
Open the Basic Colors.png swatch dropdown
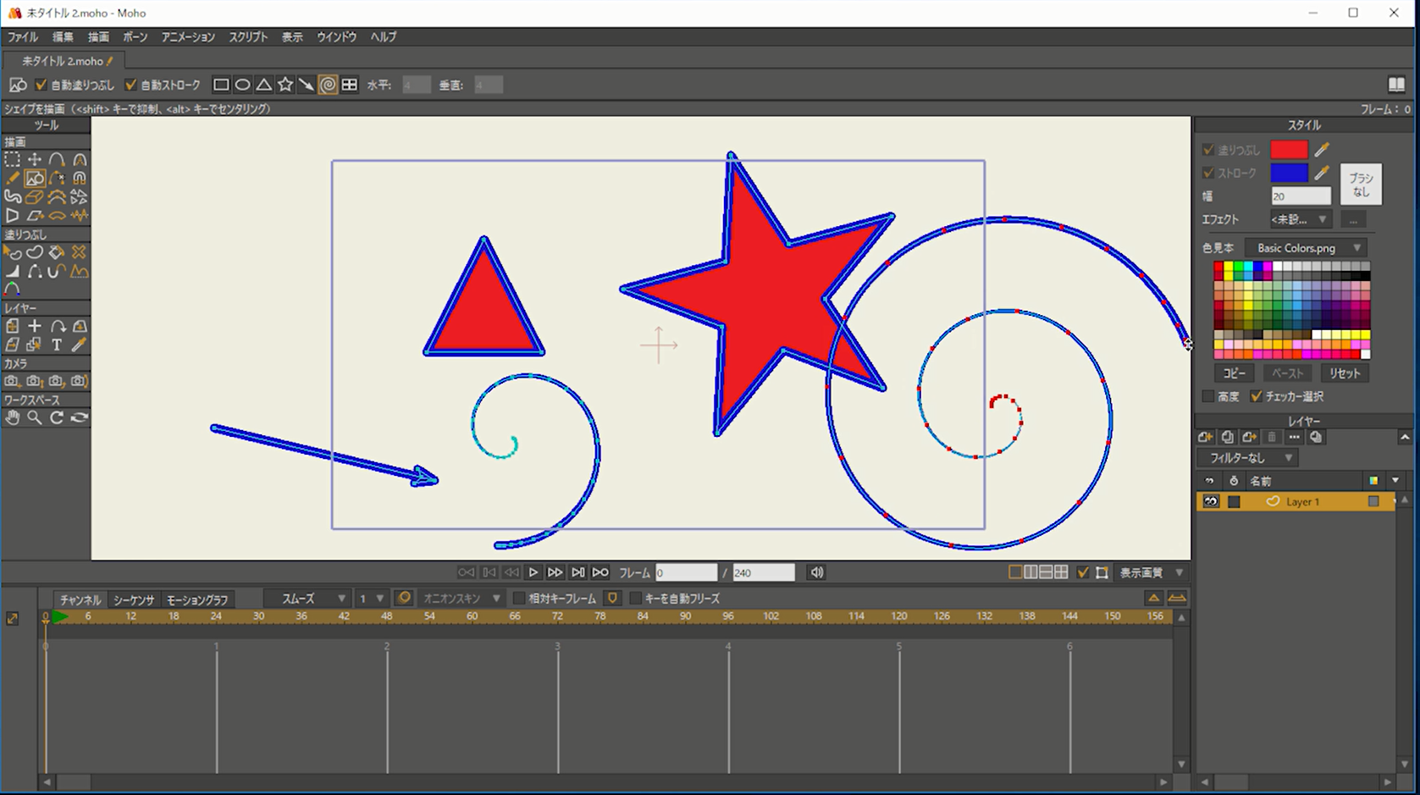[x=1308, y=248]
